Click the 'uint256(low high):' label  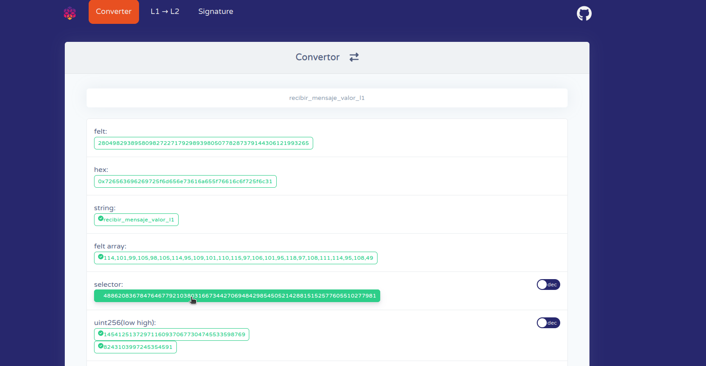coord(125,323)
